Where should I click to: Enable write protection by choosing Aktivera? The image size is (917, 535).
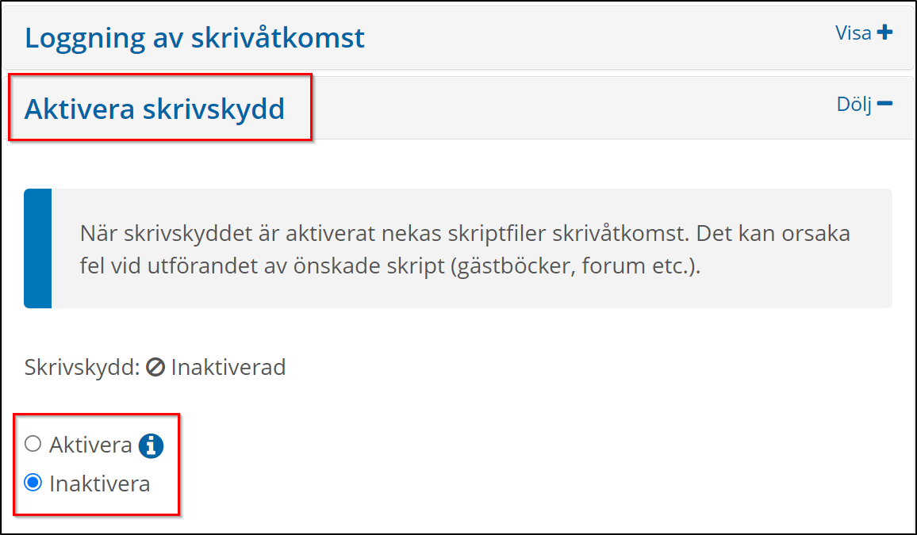(x=33, y=445)
